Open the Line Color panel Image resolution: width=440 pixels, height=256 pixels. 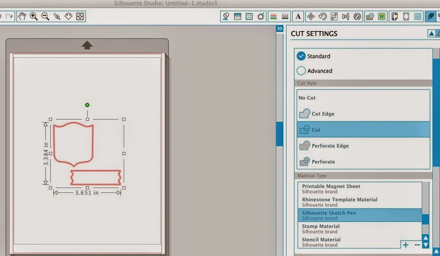[273, 16]
